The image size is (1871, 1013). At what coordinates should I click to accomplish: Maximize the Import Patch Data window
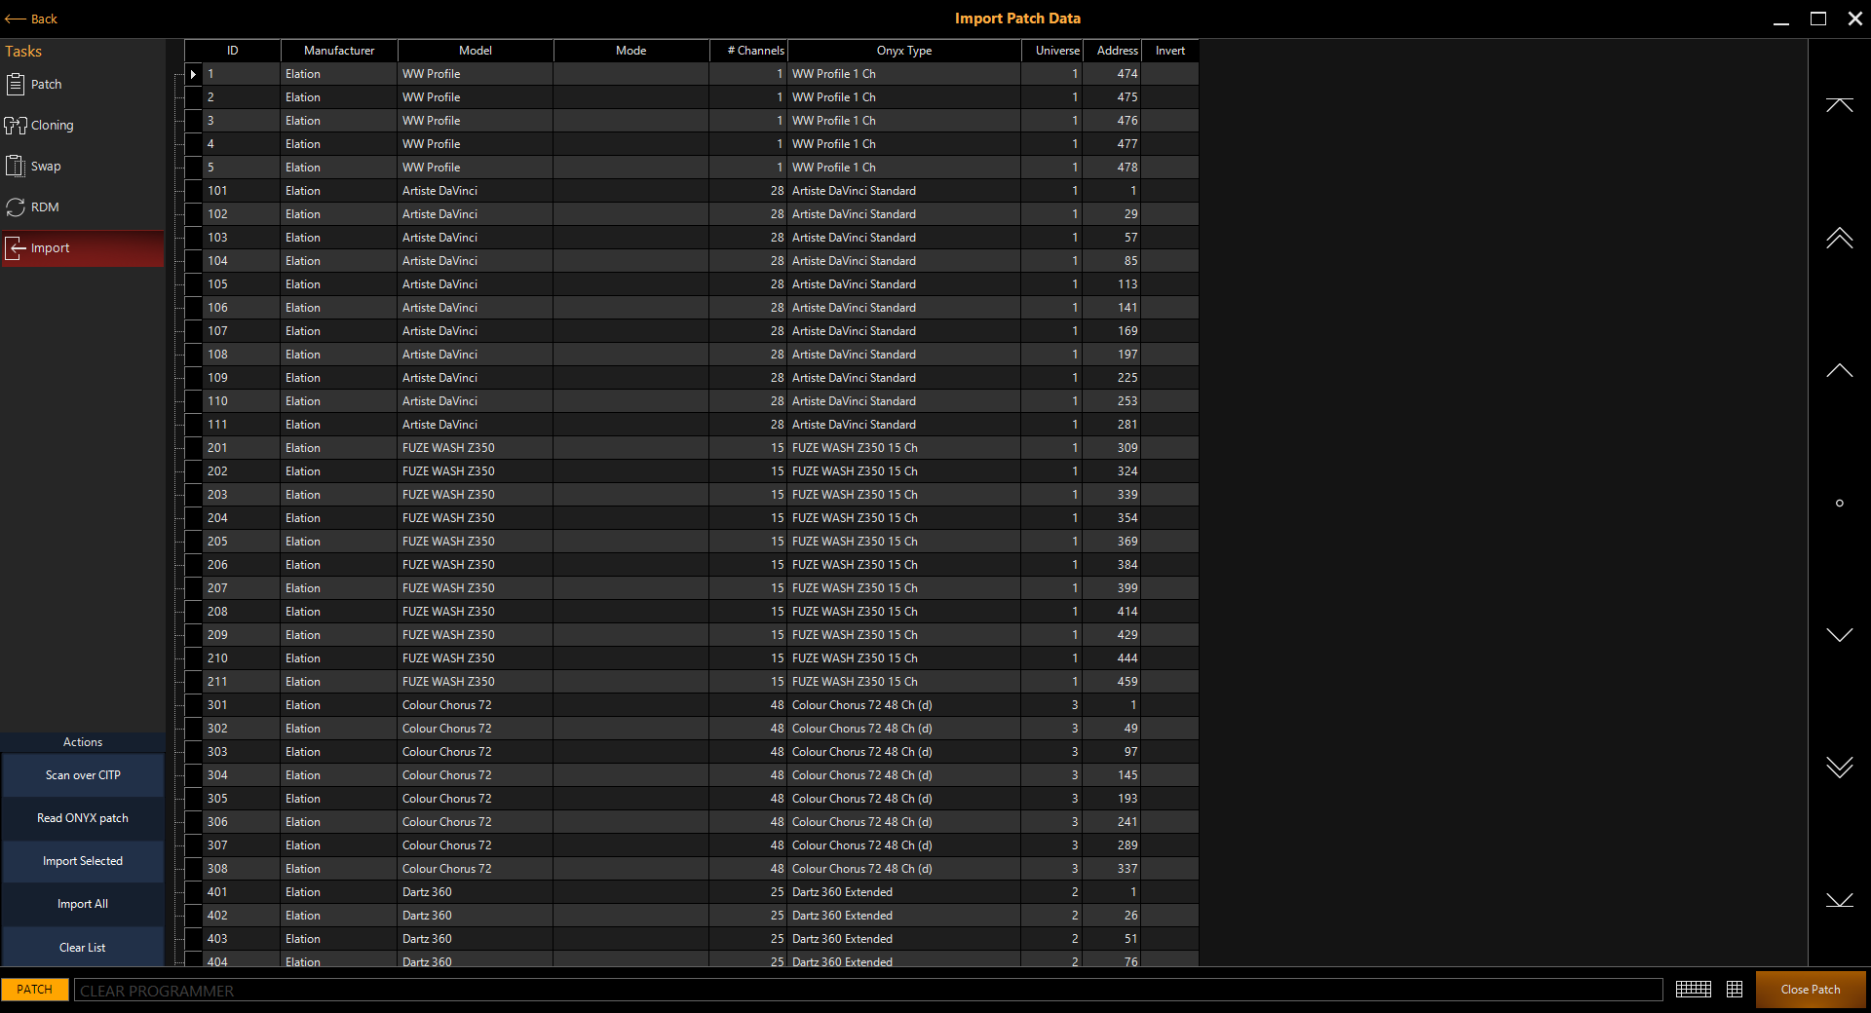coord(1818,19)
